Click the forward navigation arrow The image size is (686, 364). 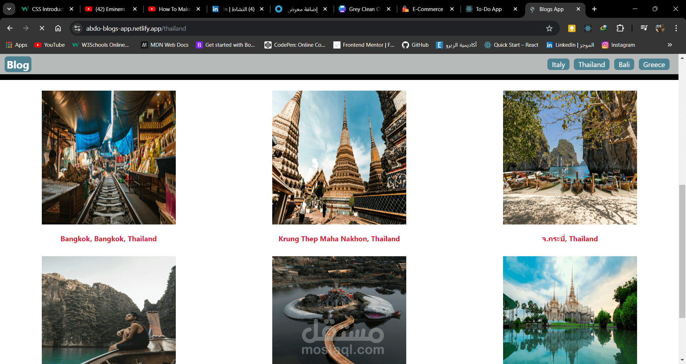26,28
